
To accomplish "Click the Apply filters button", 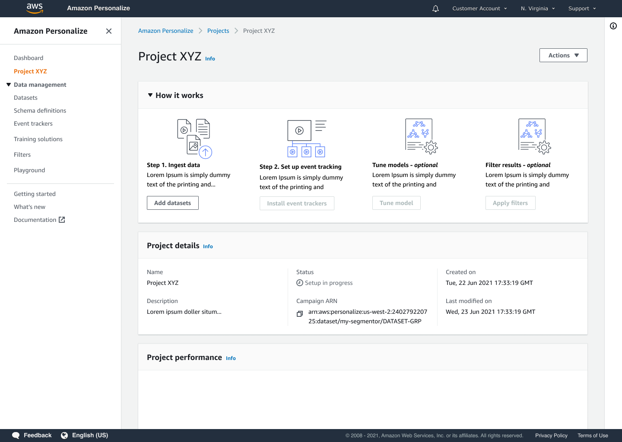I will [511, 203].
